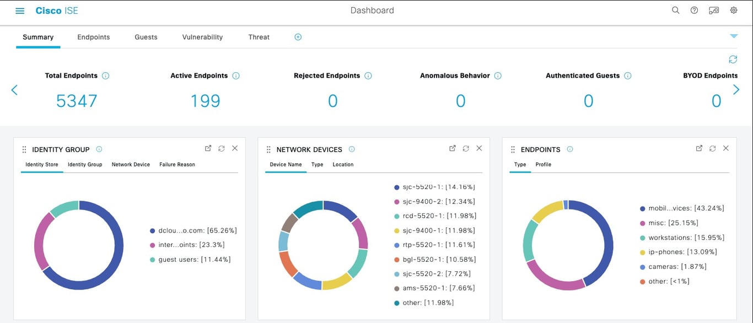Select the Failure Reason sub-tab

pyautogui.click(x=176, y=164)
